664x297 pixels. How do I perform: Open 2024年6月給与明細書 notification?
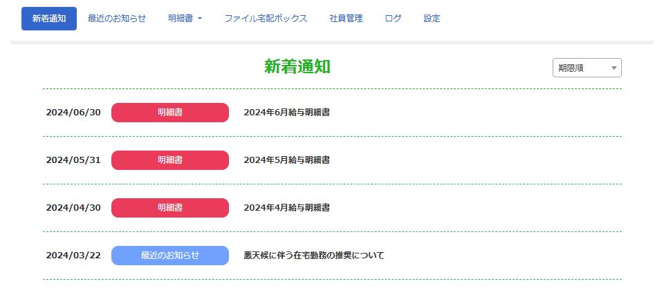pyautogui.click(x=286, y=113)
